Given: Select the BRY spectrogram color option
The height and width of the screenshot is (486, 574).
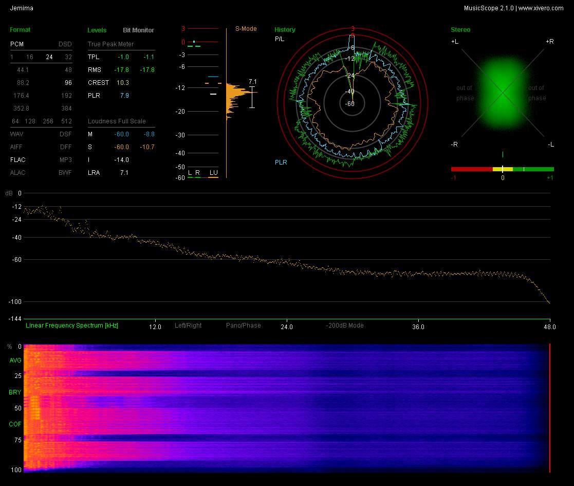Looking at the screenshot, I should click(15, 392).
